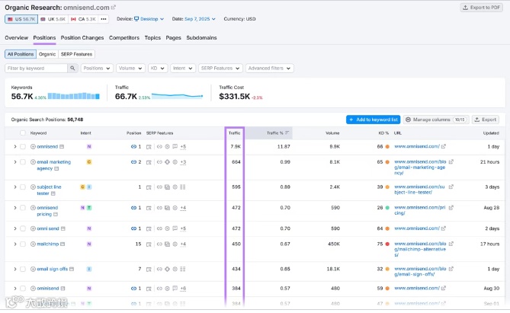Click +6 more SERP features in ominisend row
This screenshot has width=510, height=313.
click(183, 289)
